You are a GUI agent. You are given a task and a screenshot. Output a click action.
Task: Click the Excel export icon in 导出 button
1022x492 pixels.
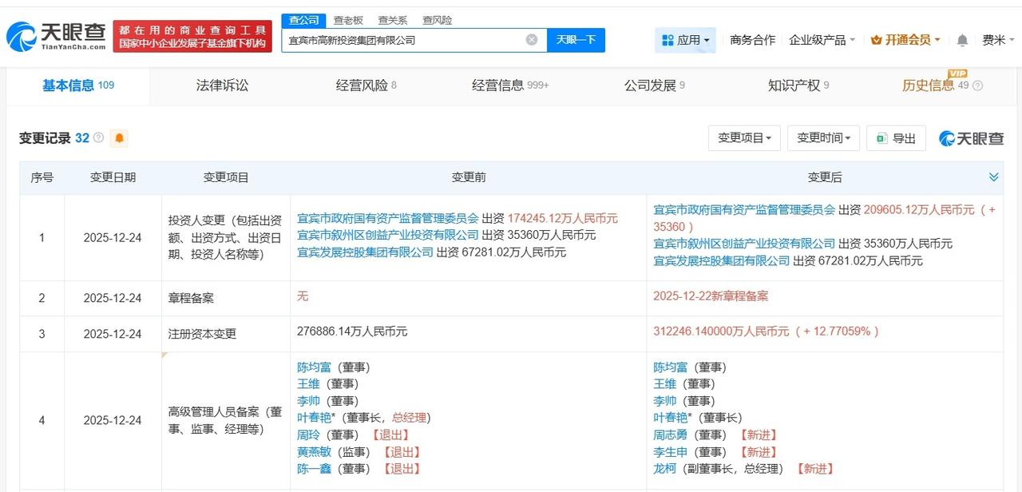click(881, 137)
